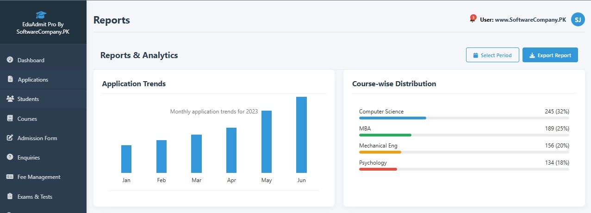Open Dashboard in the sidebar
The image size is (591, 213).
tap(43, 60)
